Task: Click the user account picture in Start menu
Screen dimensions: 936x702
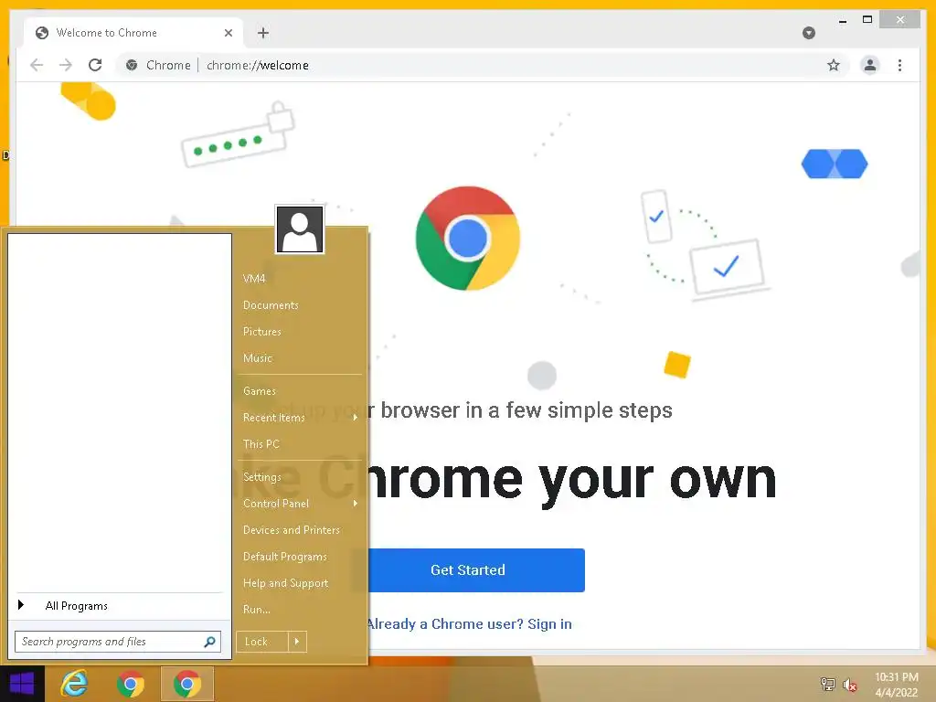Action: pos(300,229)
